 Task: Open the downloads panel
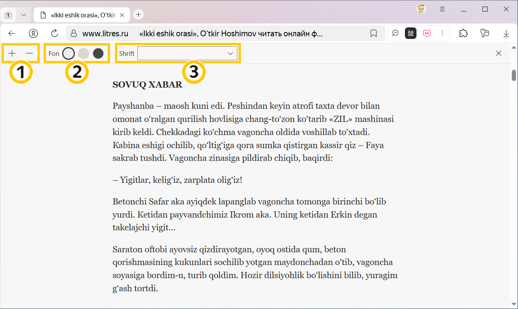506,33
